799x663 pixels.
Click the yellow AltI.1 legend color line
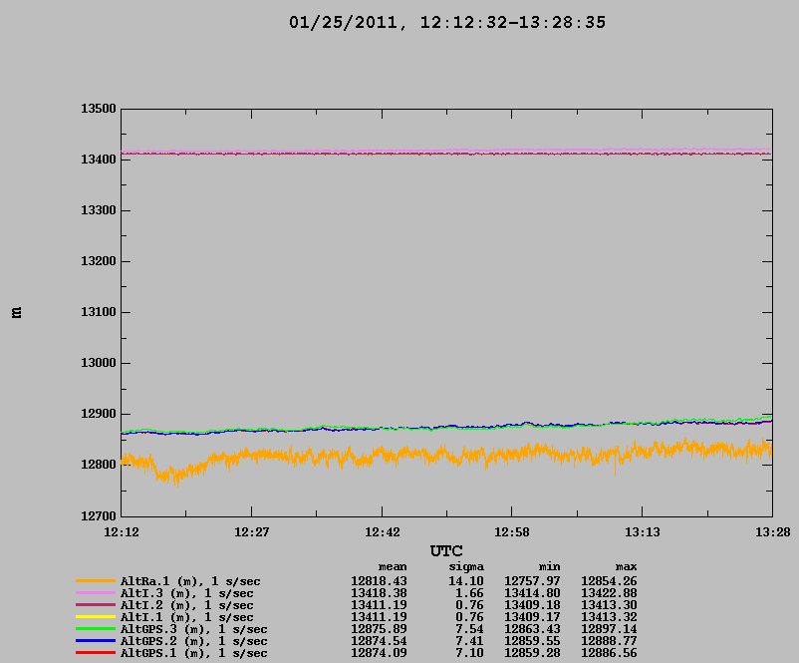click(96, 616)
